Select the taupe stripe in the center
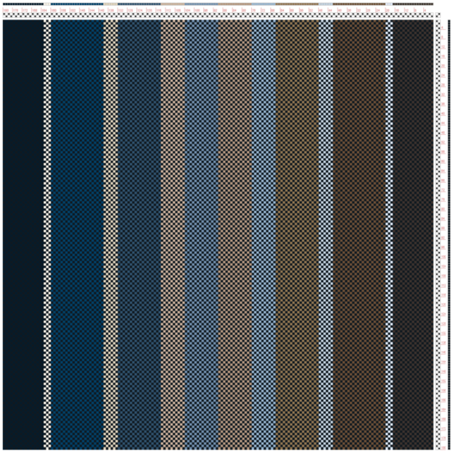 (234, 232)
